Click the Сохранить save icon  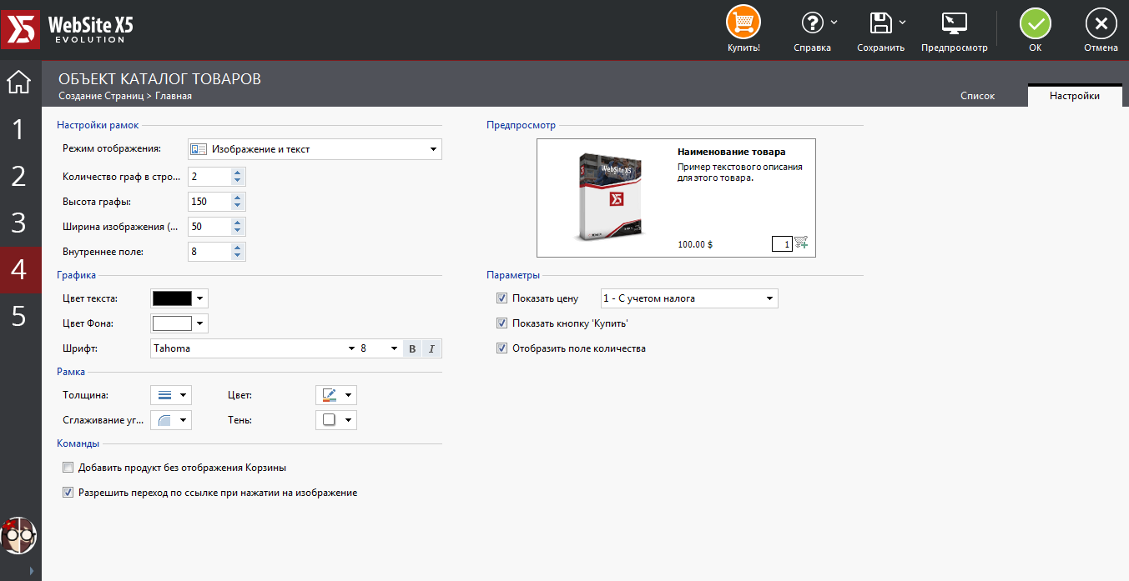(876, 23)
